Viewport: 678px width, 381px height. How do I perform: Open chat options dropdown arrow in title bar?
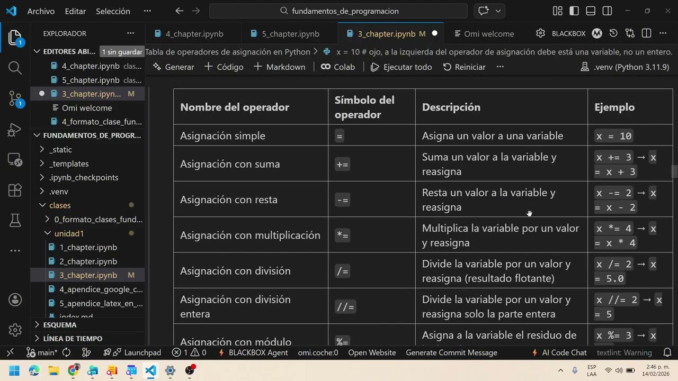coord(498,11)
